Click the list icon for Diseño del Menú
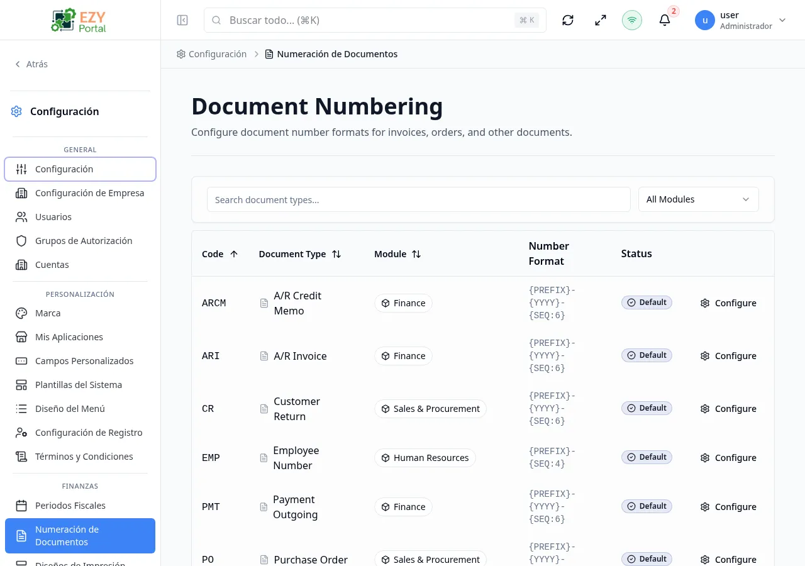This screenshot has width=805, height=566. coord(21,409)
